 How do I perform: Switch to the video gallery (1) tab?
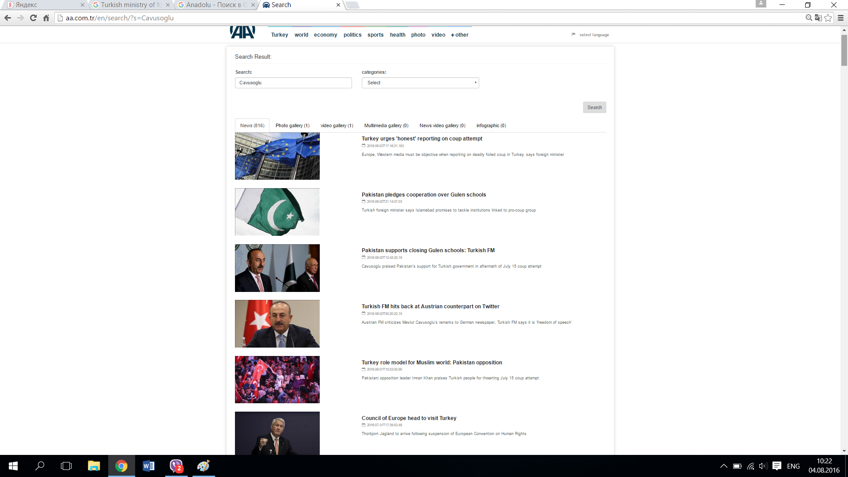tap(337, 125)
